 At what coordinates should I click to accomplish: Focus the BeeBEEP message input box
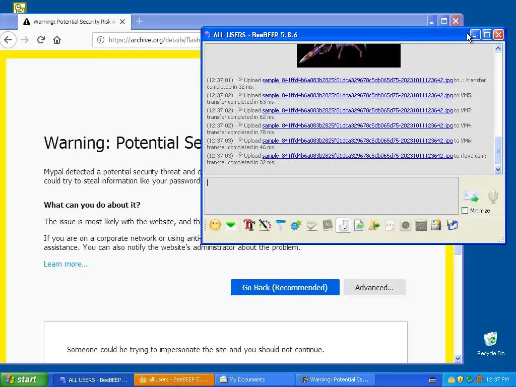pos(332,196)
